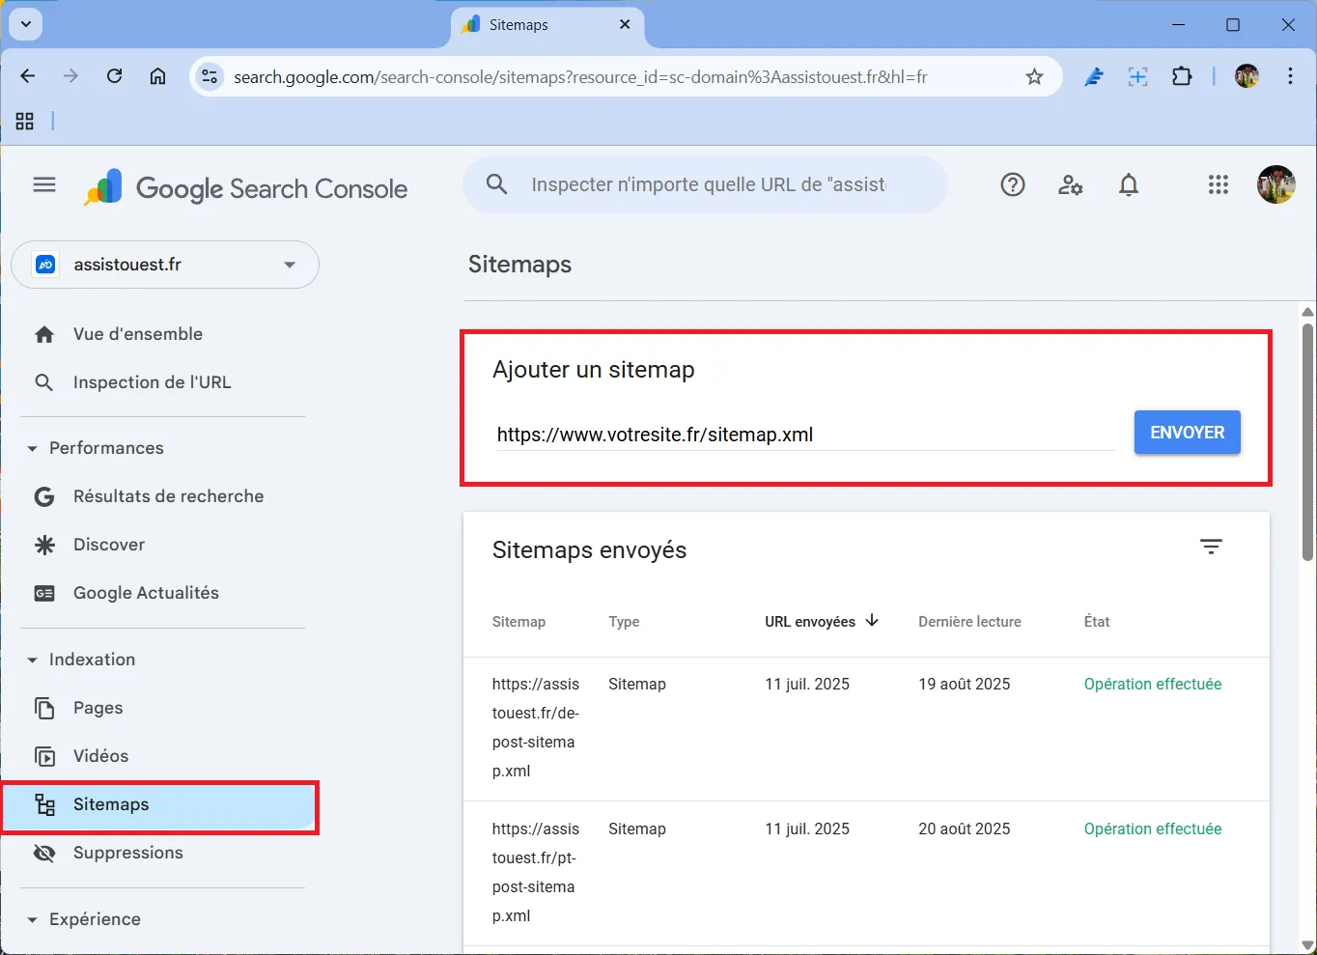Open the Pages indexation report
This screenshot has width=1317, height=955.
[98, 708]
